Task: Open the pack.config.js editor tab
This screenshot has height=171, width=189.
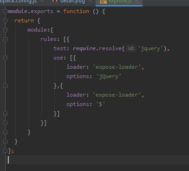Action: pyautogui.click(x=22, y=2)
